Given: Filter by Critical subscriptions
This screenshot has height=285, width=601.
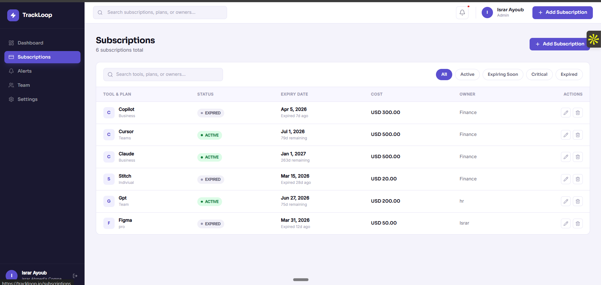Looking at the screenshot, I should 539,75.
